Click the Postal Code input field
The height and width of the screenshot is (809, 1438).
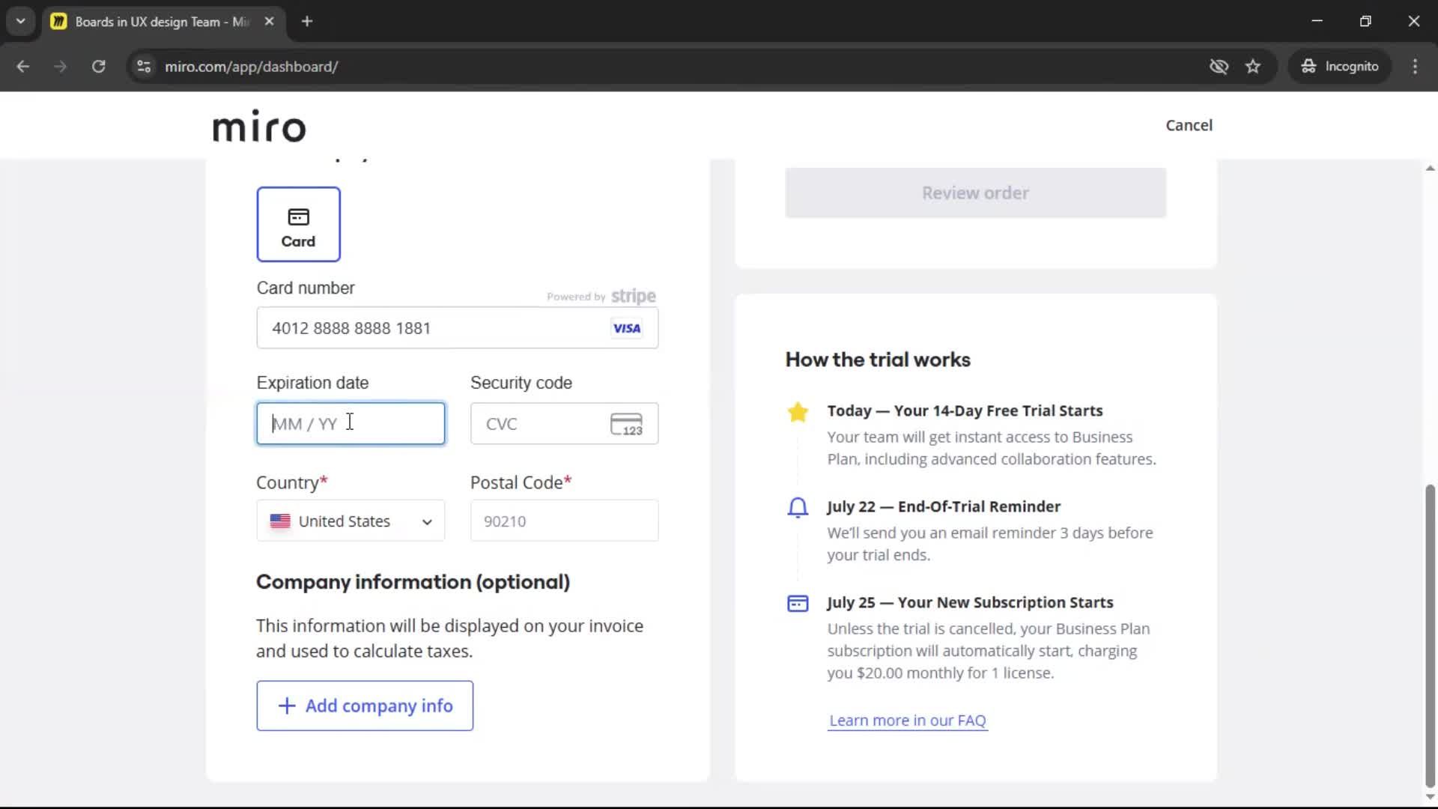click(x=564, y=521)
